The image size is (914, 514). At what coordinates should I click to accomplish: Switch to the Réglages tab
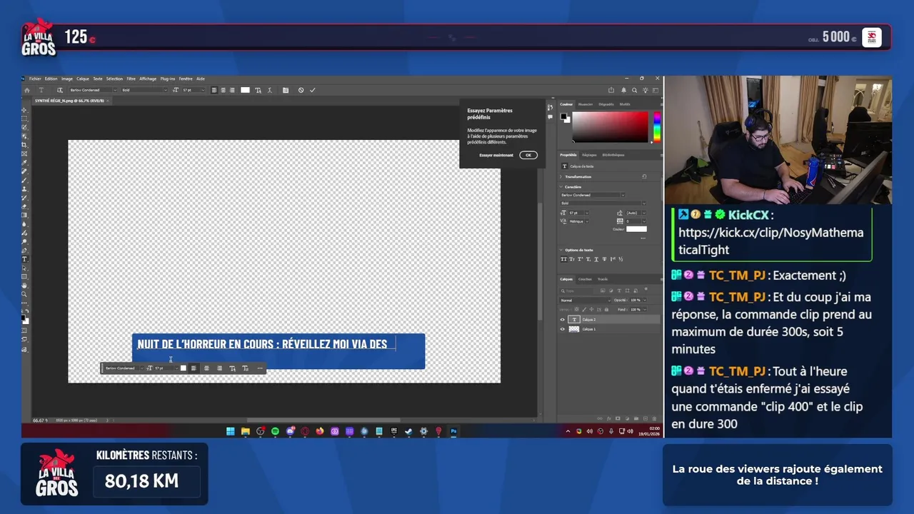[589, 155]
